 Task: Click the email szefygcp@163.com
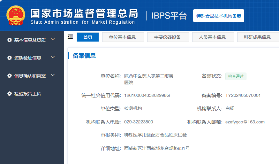245,122
